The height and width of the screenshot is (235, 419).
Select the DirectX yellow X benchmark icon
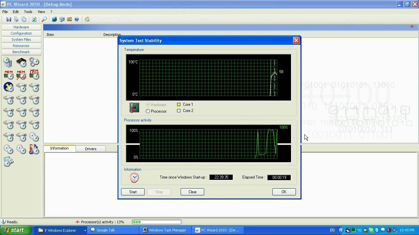pyautogui.click(x=8, y=87)
